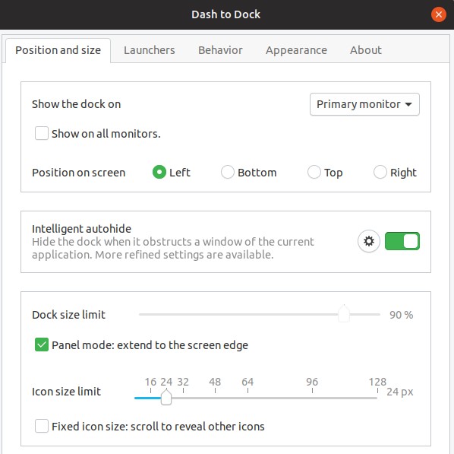Image resolution: width=454 pixels, height=454 pixels.
Task: Click the Icon size limit label
Action: tap(66, 392)
